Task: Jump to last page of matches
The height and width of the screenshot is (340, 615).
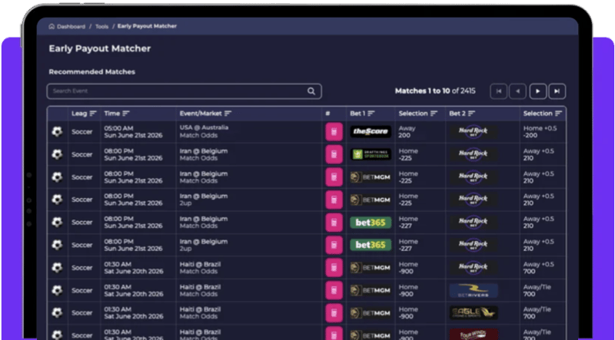Action: pyautogui.click(x=557, y=91)
